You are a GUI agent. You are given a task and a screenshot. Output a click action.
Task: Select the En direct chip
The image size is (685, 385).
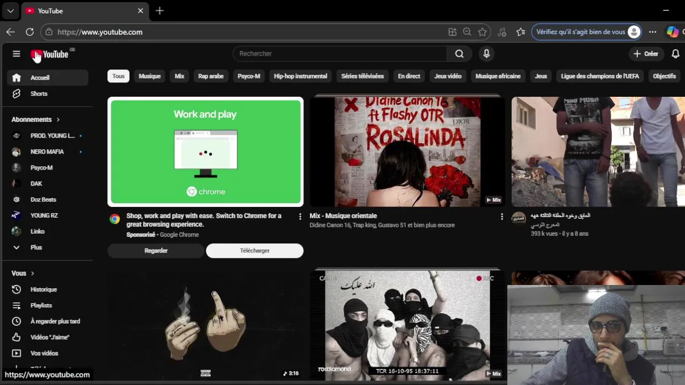[x=409, y=76]
